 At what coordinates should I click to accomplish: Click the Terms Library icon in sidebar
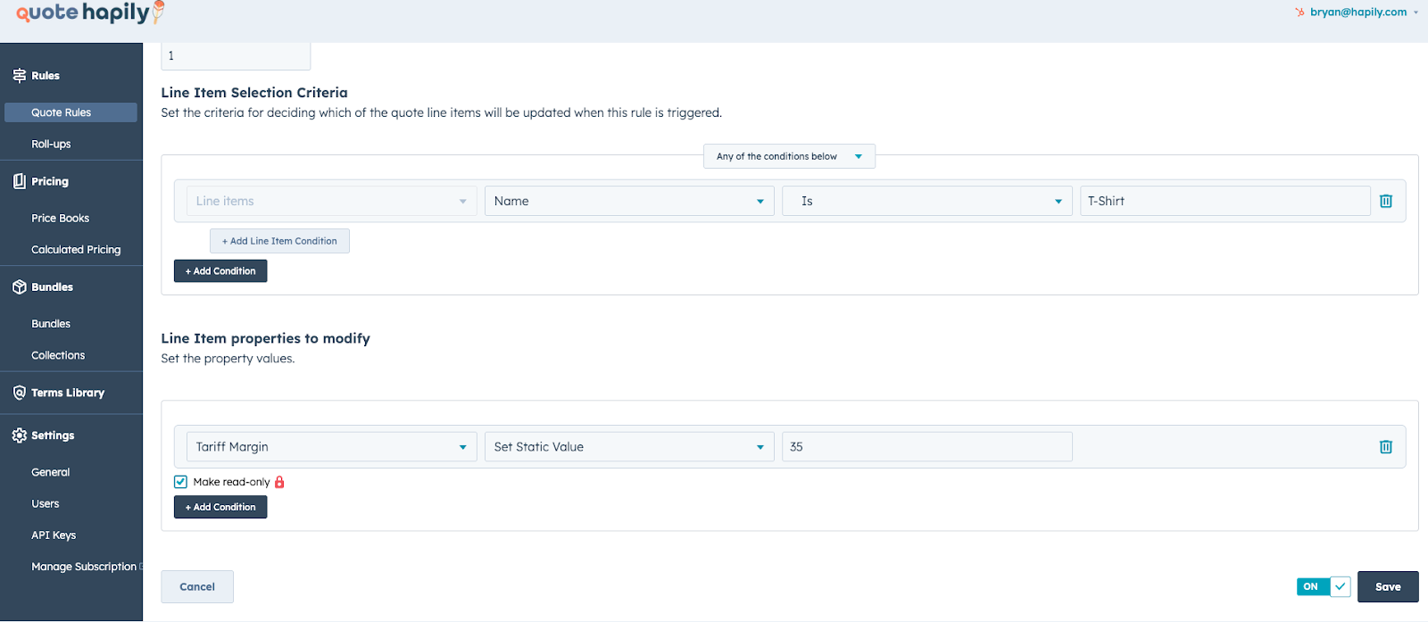click(x=19, y=393)
